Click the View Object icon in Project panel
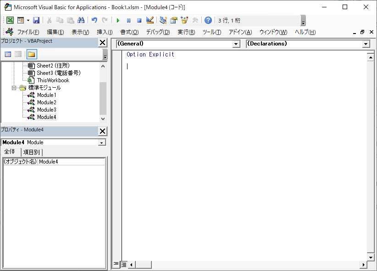Viewport: 377px width, 271px height. [18, 54]
